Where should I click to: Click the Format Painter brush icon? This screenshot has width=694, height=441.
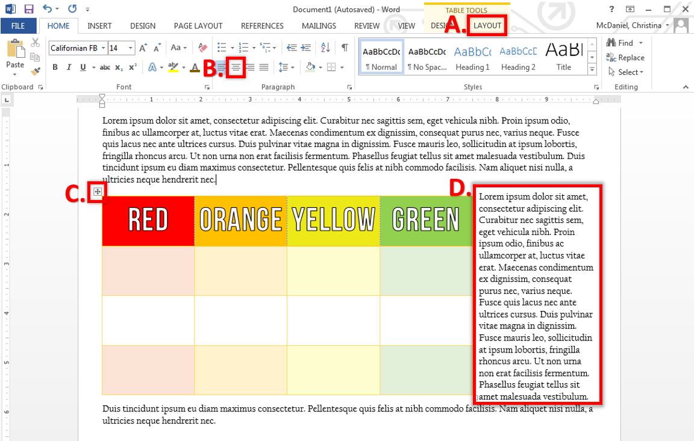35,70
